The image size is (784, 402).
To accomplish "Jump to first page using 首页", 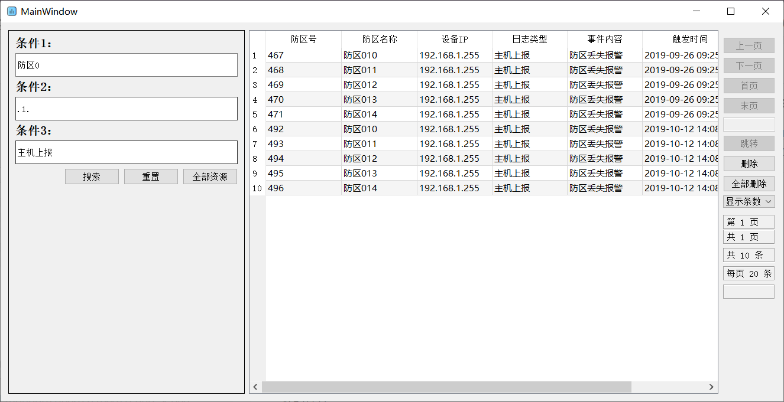I will [x=749, y=85].
